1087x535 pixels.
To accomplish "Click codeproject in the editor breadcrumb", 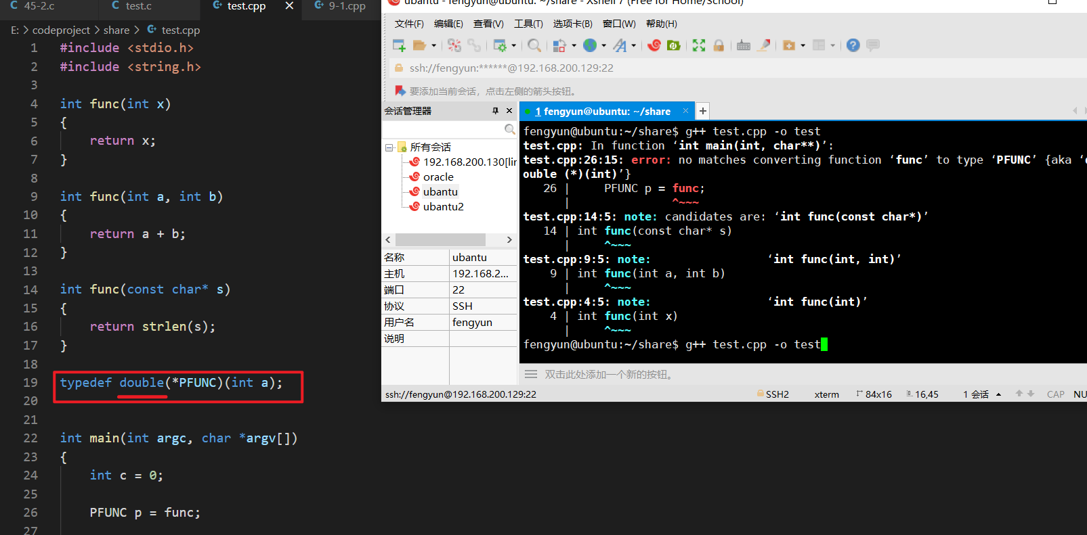I will point(61,30).
